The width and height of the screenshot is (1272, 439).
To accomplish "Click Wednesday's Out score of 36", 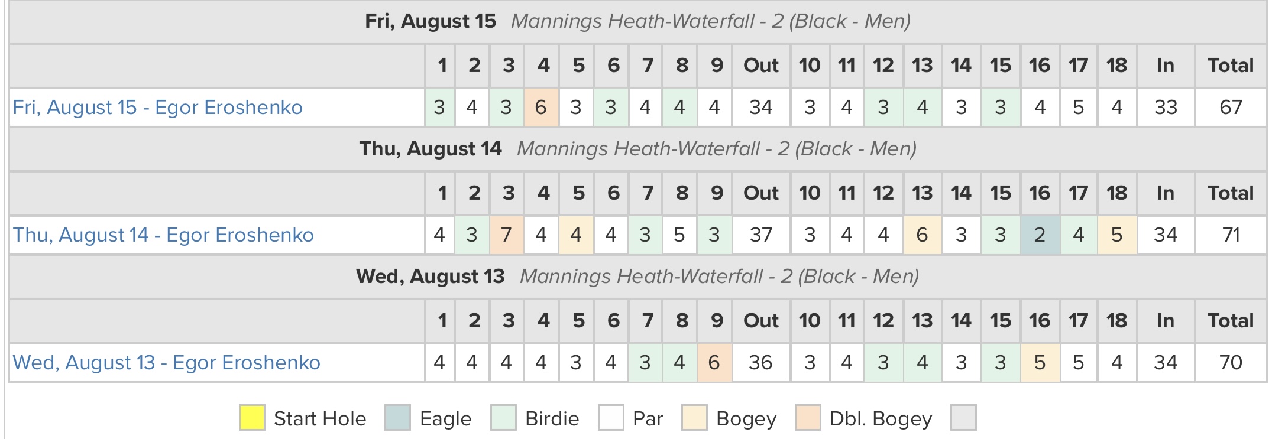I will [x=761, y=363].
